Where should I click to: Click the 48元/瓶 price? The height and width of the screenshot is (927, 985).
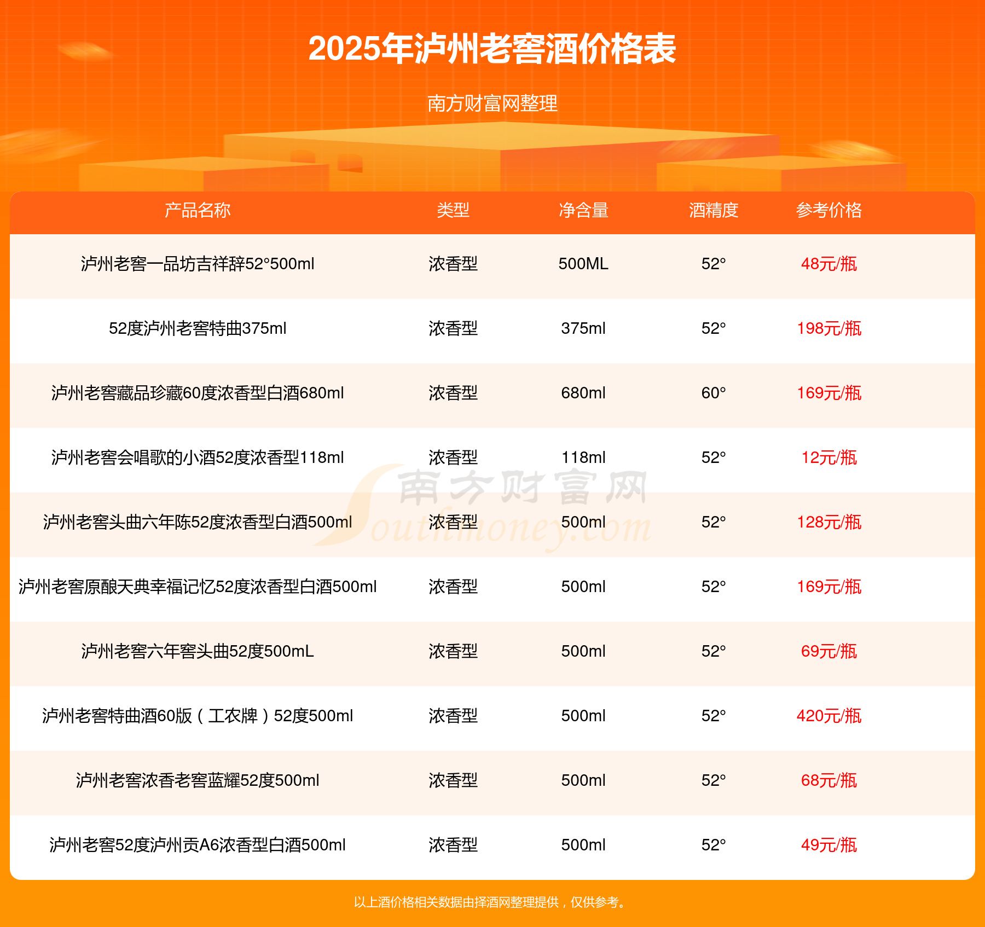829,264
